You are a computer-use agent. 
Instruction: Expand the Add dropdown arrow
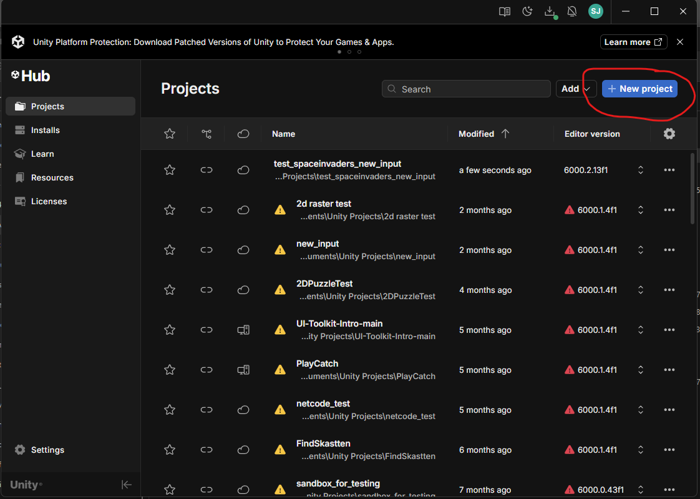pos(588,89)
